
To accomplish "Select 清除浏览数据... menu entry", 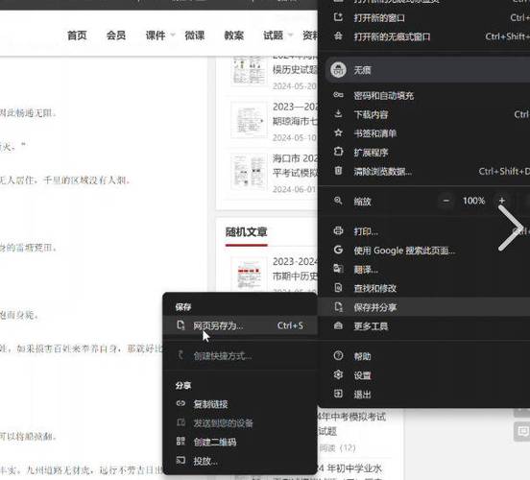I will tap(424, 172).
